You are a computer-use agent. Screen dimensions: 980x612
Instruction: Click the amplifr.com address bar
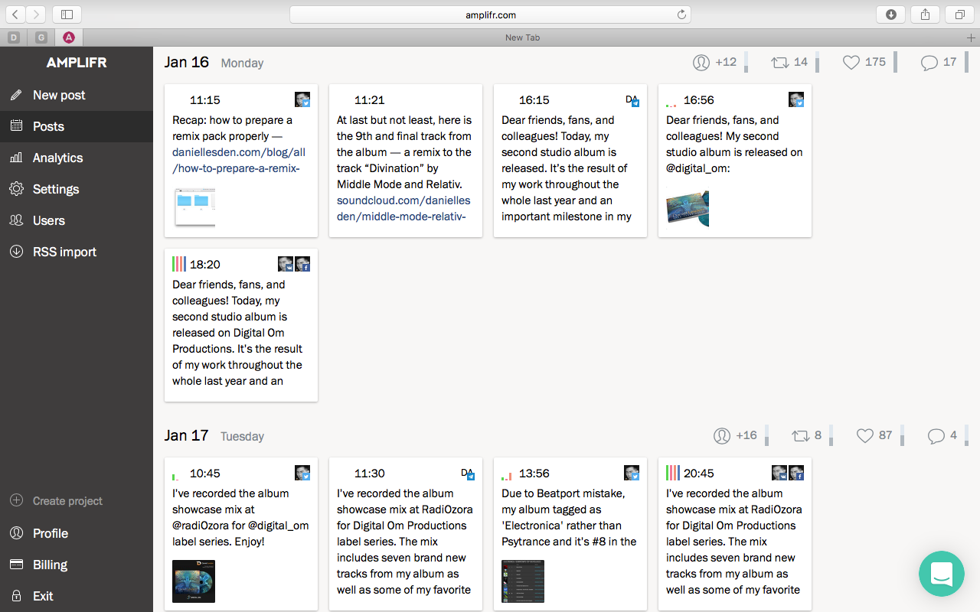click(x=490, y=15)
